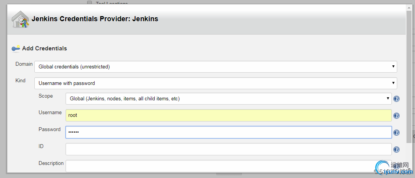Click the 'Username' label
This screenshot has height=178, width=415.
(x=50, y=113)
